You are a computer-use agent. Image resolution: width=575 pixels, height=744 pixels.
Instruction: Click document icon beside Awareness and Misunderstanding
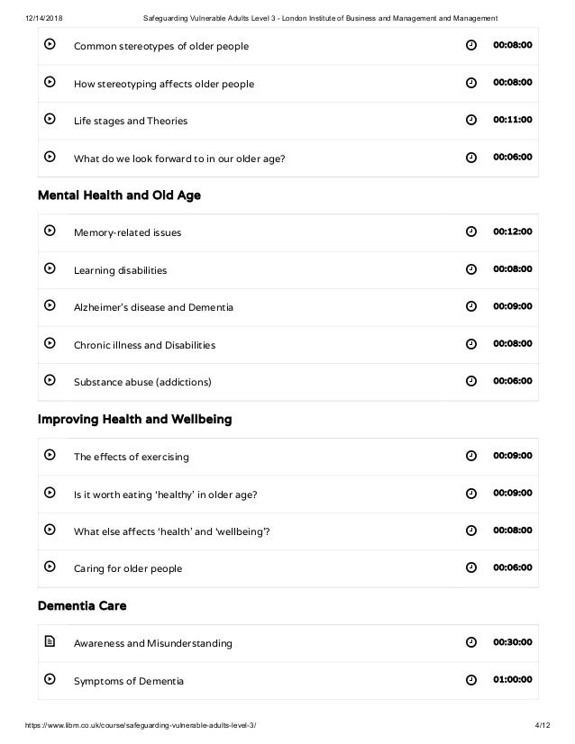point(50,642)
